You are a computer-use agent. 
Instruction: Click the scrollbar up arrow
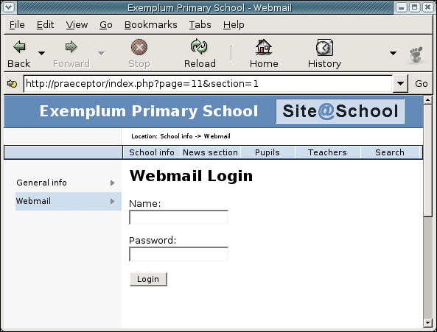[428, 100]
